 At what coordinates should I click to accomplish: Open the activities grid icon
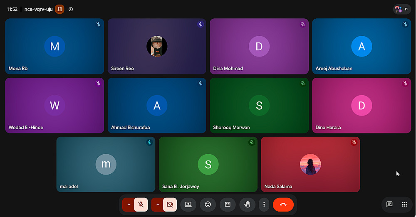click(x=404, y=204)
